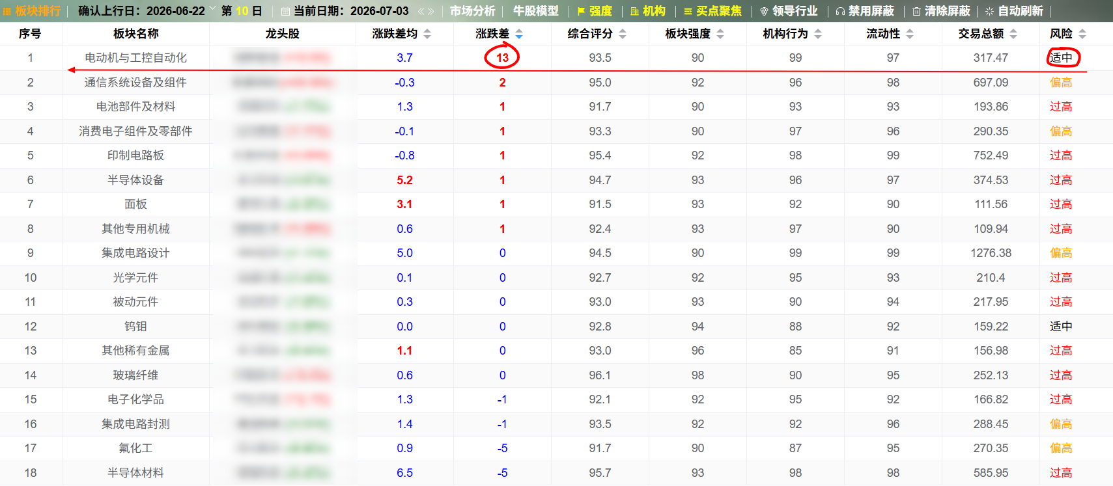Click the 板块名称 column header
Image resolution: width=1113 pixels, height=486 pixels.
[136, 34]
